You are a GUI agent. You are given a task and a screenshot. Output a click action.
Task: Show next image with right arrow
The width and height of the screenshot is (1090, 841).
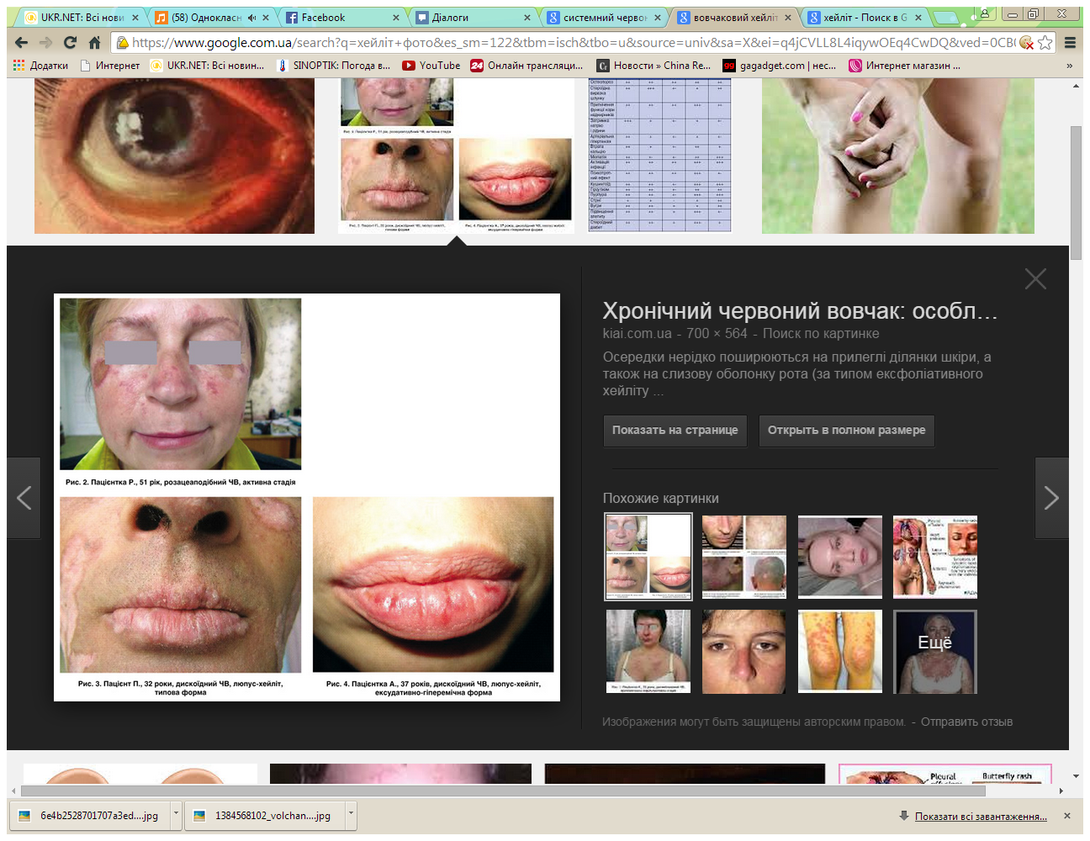coord(1051,498)
